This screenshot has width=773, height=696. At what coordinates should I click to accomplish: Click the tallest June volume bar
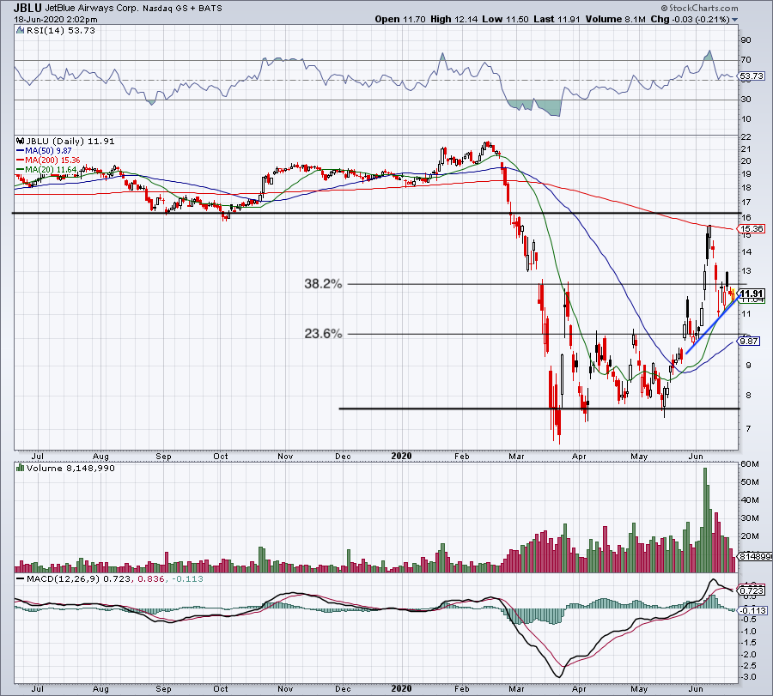pos(705,520)
